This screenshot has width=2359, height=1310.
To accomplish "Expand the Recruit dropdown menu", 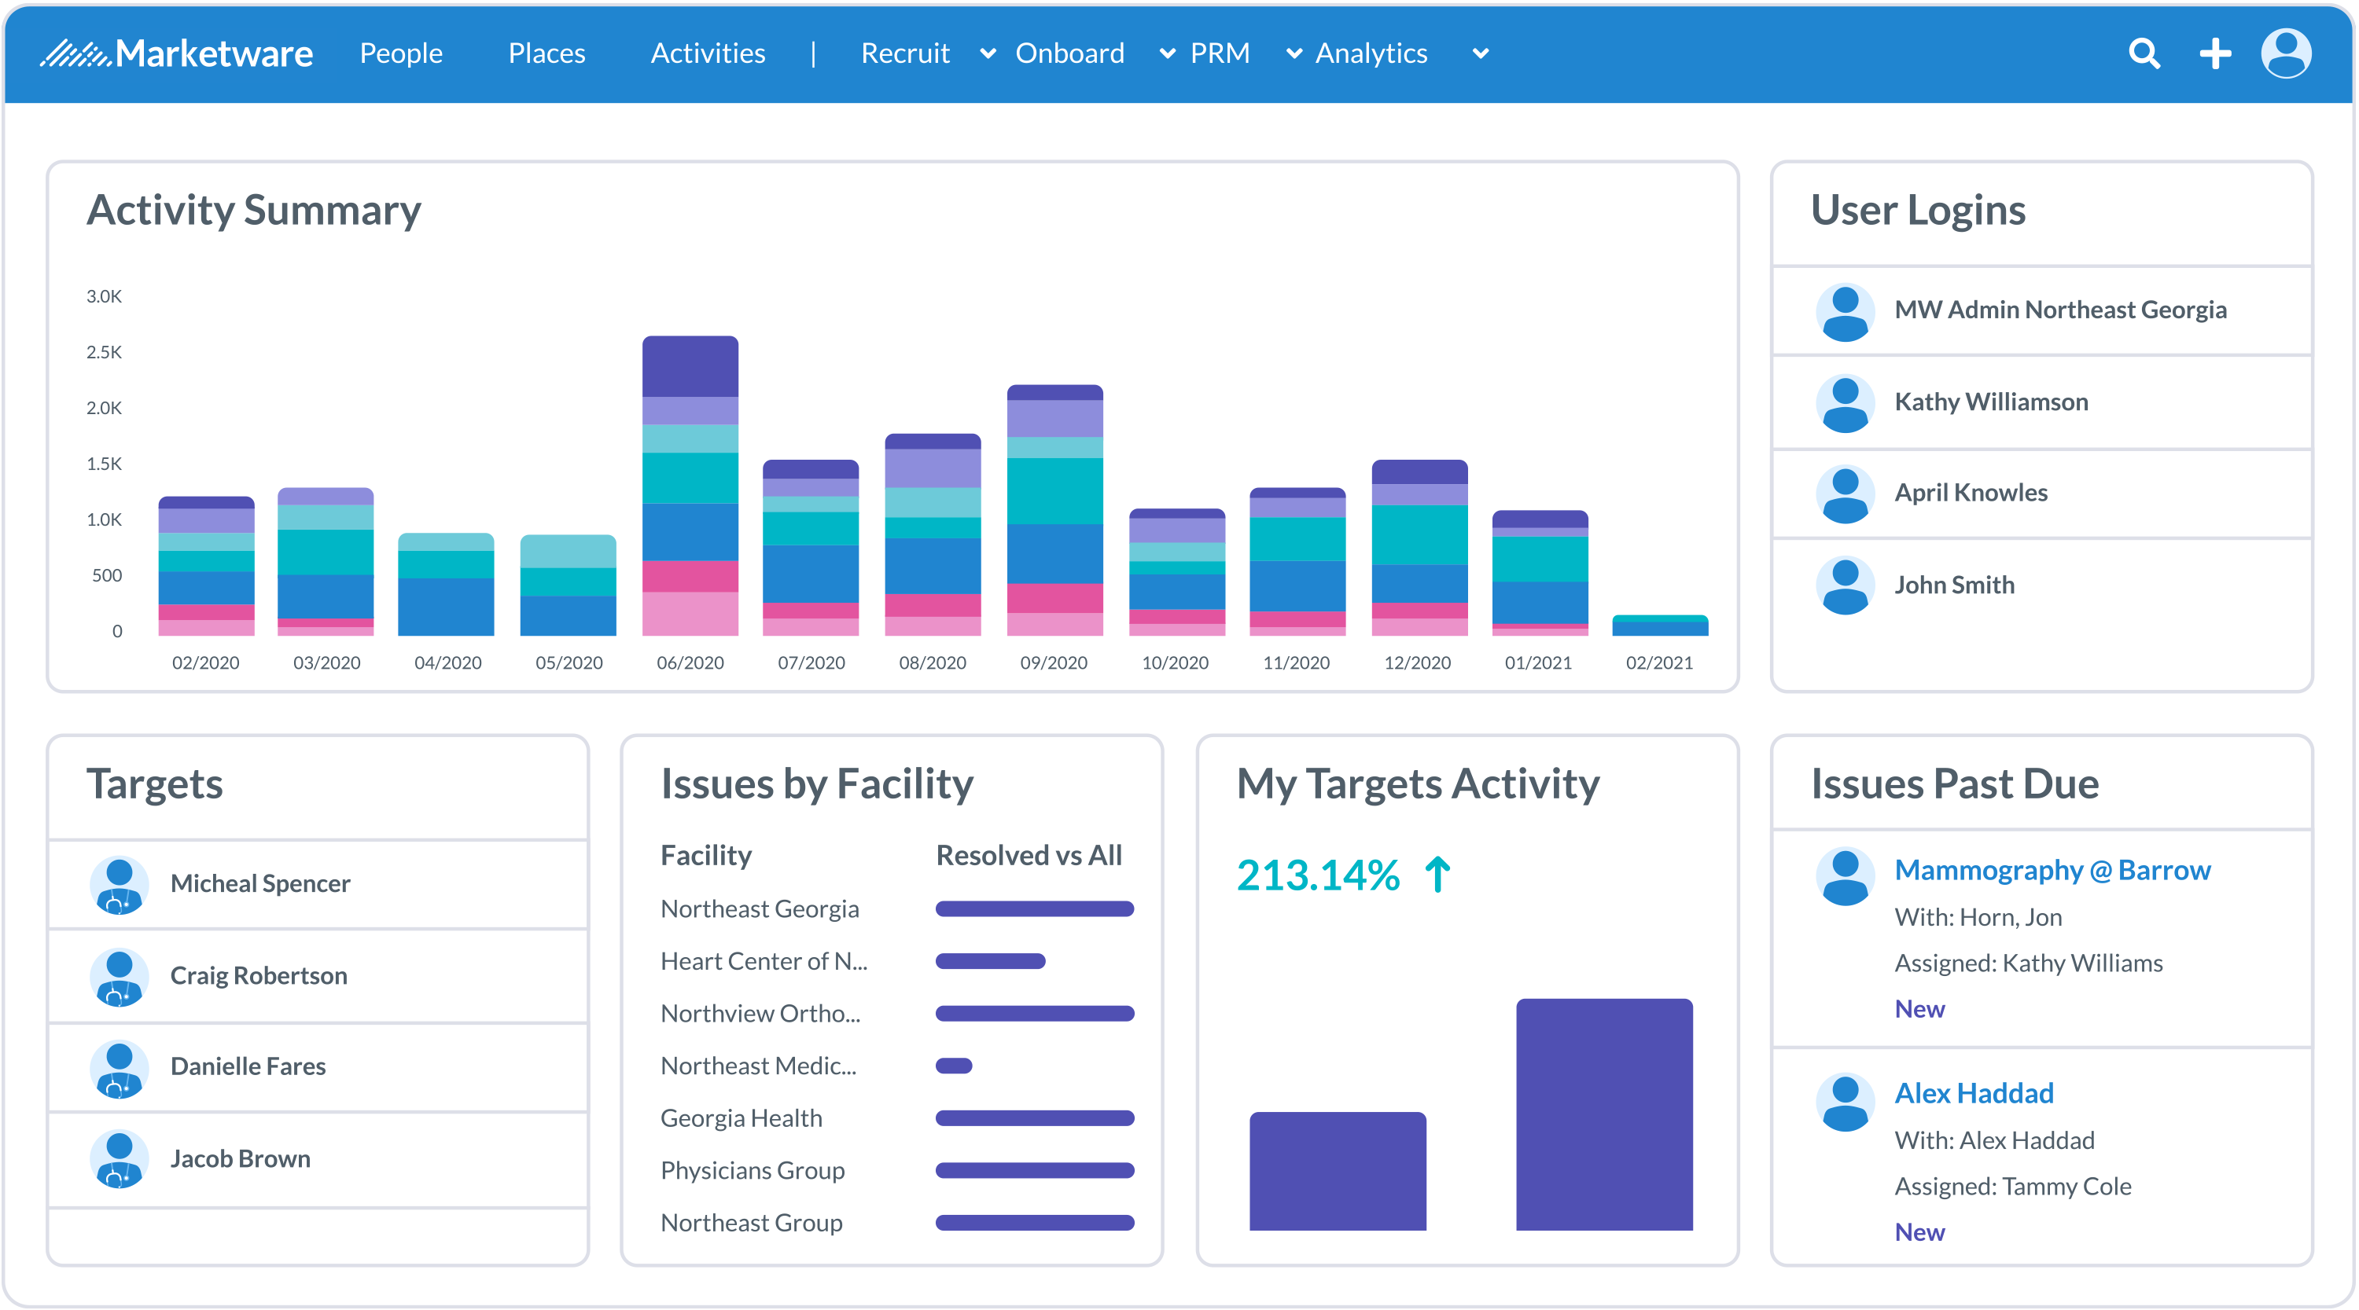I will (987, 53).
